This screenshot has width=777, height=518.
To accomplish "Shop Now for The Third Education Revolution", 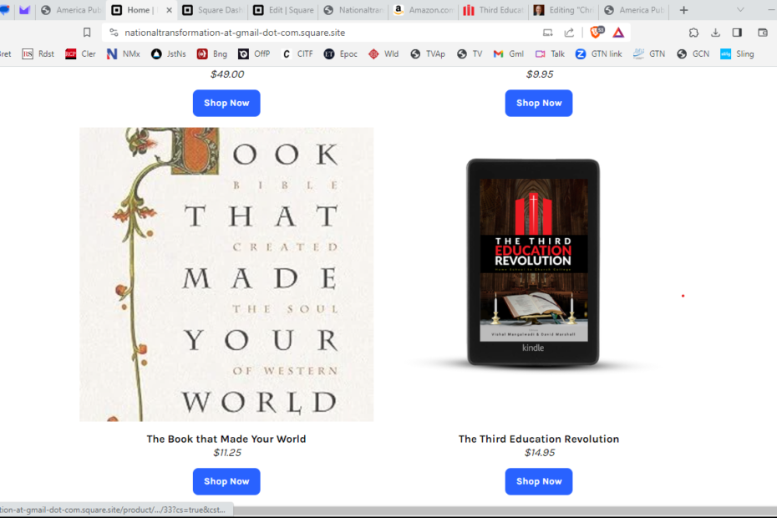I will [539, 481].
